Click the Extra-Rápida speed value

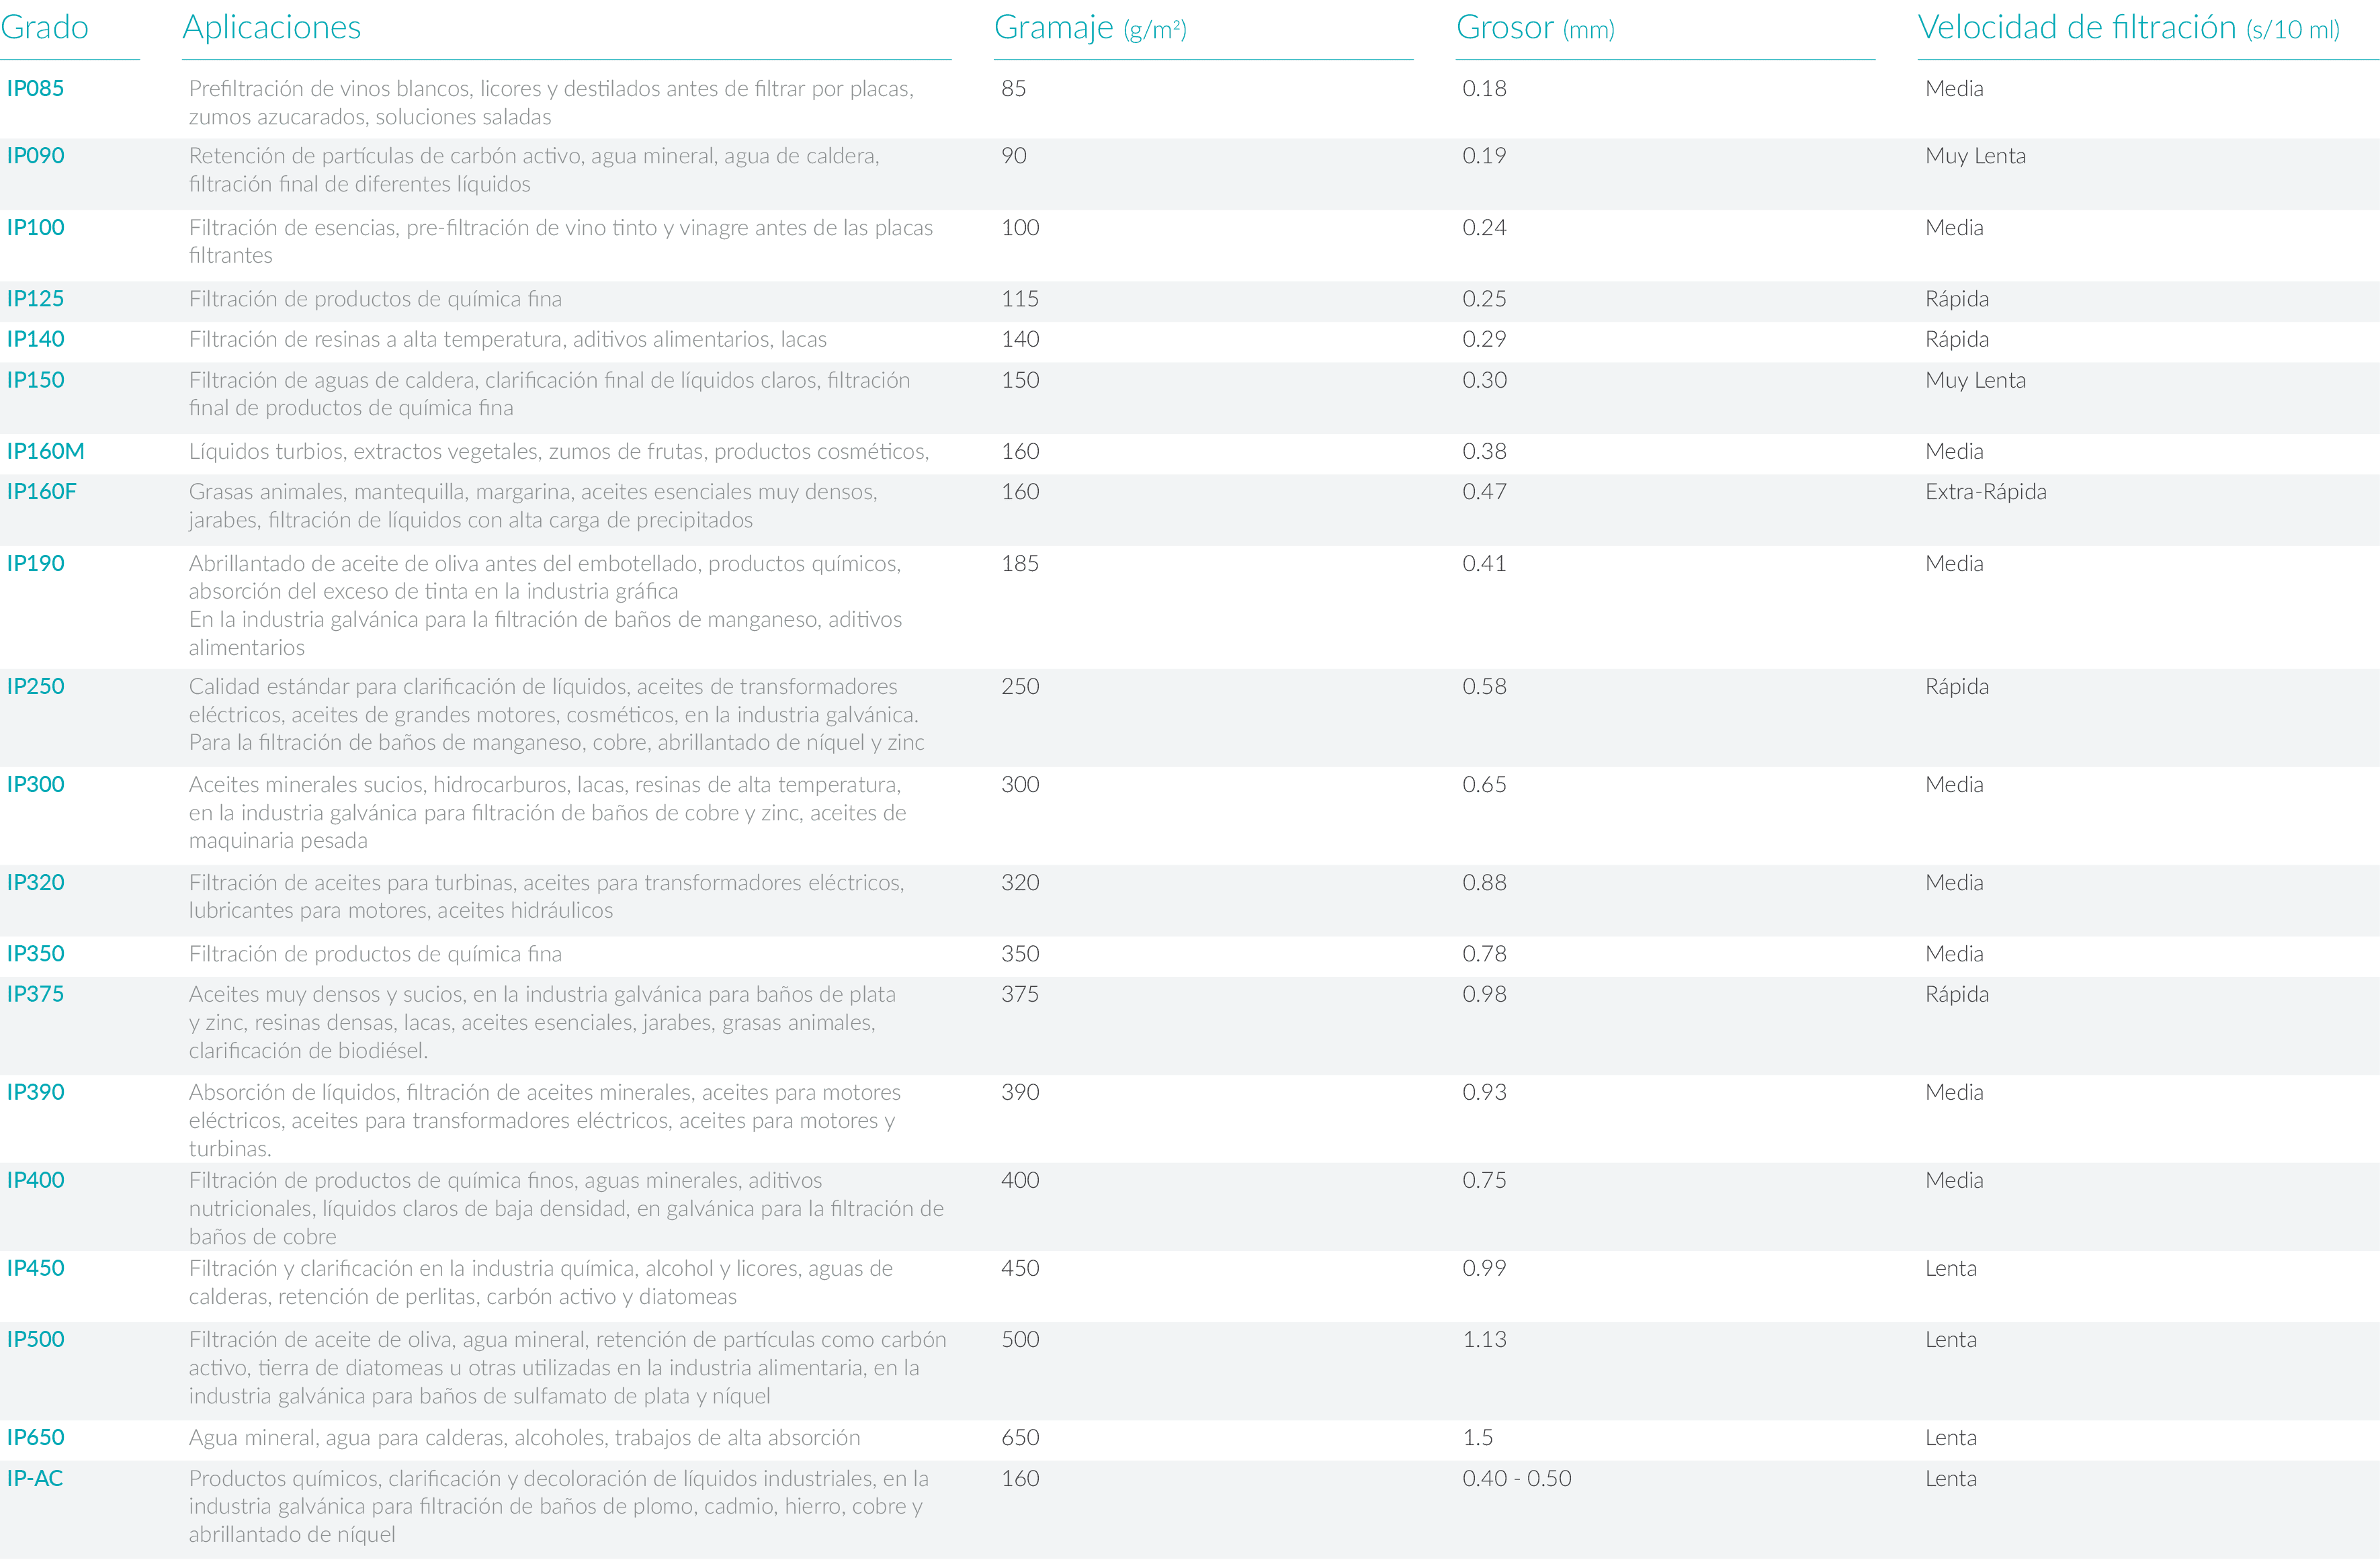coord(1985,492)
